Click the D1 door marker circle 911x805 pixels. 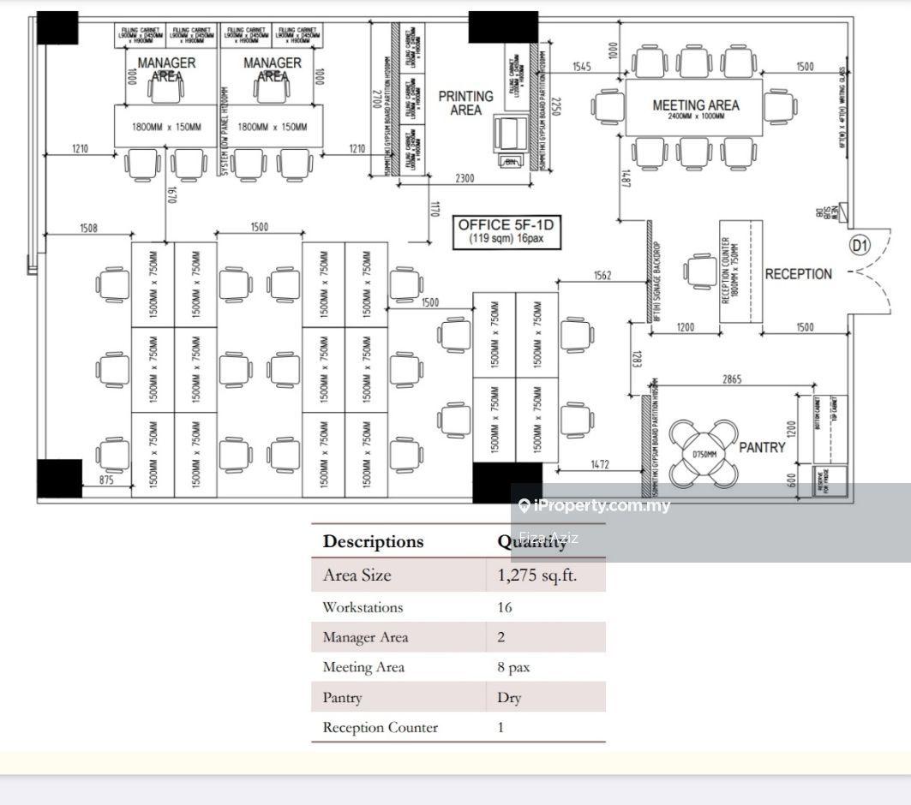click(x=859, y=247)
